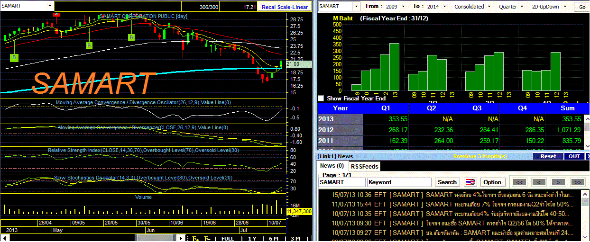Click the news Search button
The height and width of the screenshot is (242, 590).
click(447, 182)
